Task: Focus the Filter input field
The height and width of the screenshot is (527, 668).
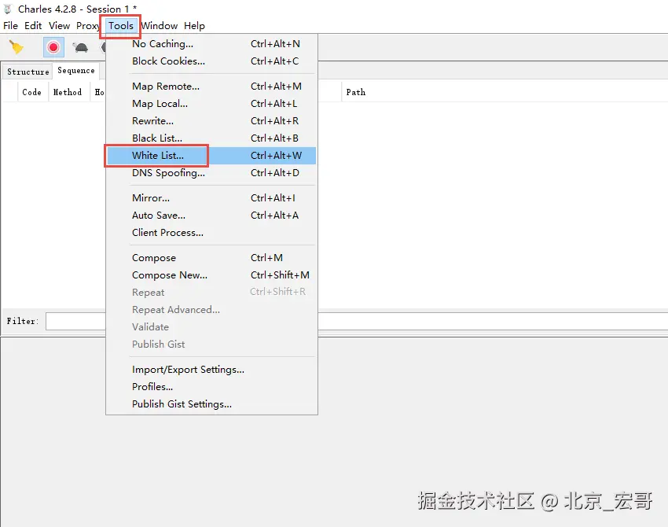Action: point(357,321)
